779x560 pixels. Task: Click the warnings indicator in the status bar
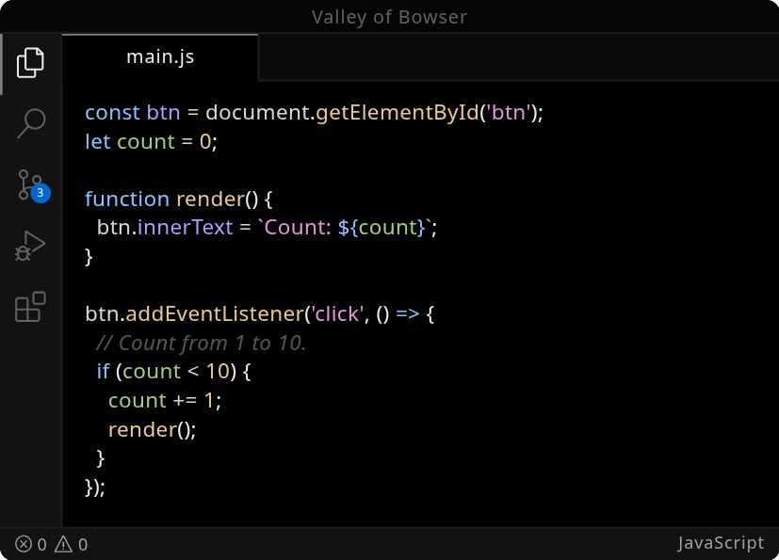[71, 544]
